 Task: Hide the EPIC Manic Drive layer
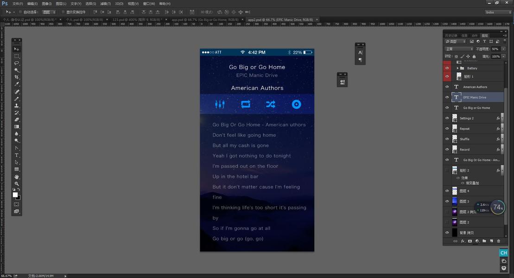point(447,97)
